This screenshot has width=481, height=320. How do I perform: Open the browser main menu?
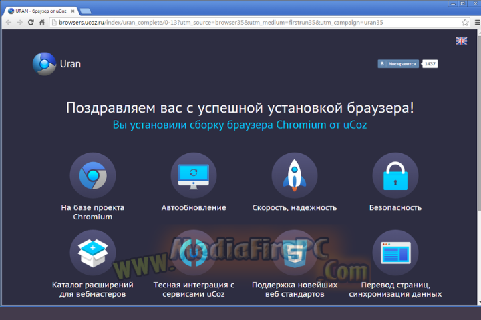pos(477,23)
